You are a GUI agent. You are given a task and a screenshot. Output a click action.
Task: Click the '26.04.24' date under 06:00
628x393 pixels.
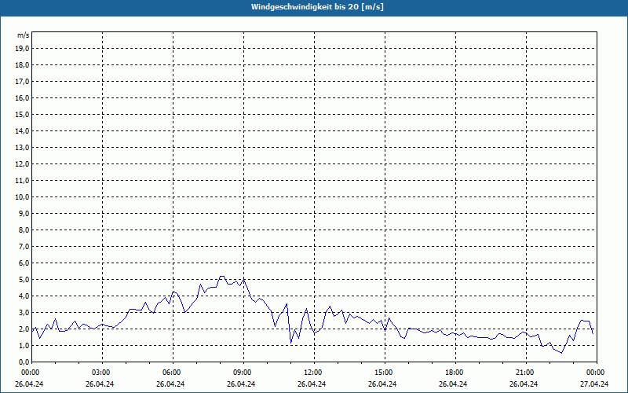[x=170, y=384]
